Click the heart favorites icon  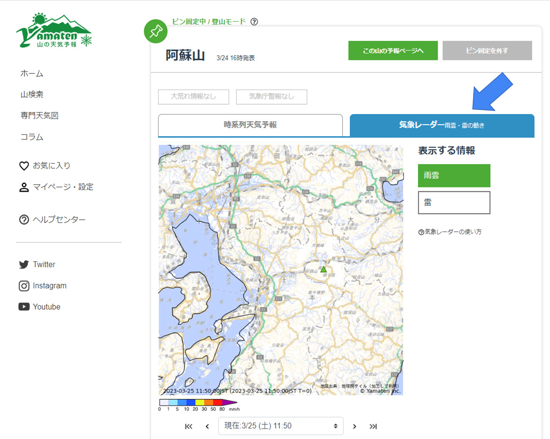[x=24, y=166]
